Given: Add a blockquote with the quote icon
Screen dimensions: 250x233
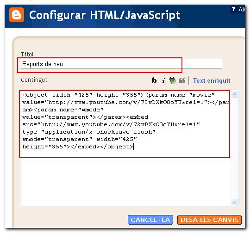Looking at the screenshot, I should pos(182,80).
